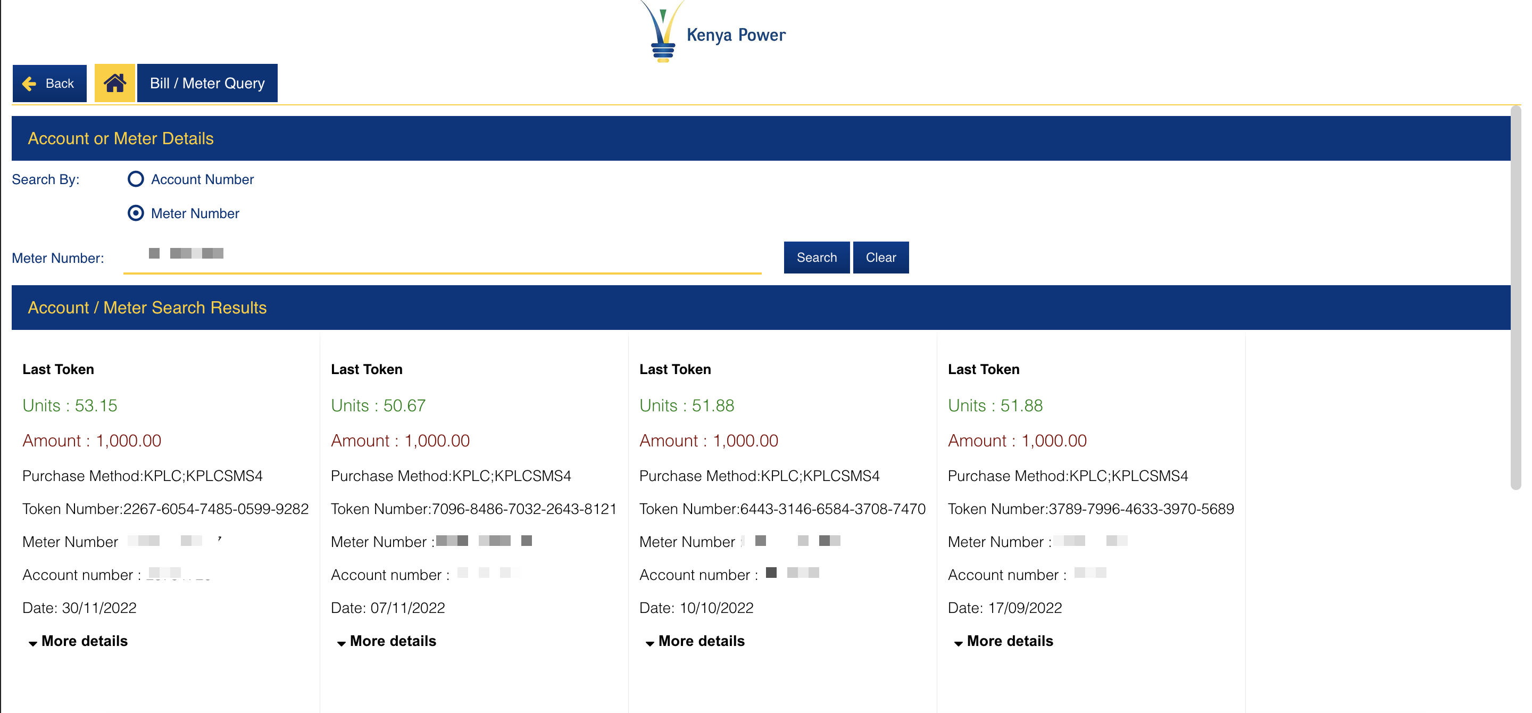
Task: Click token number 7096-8486-7032-2643-8121
Action: (524, 509)
